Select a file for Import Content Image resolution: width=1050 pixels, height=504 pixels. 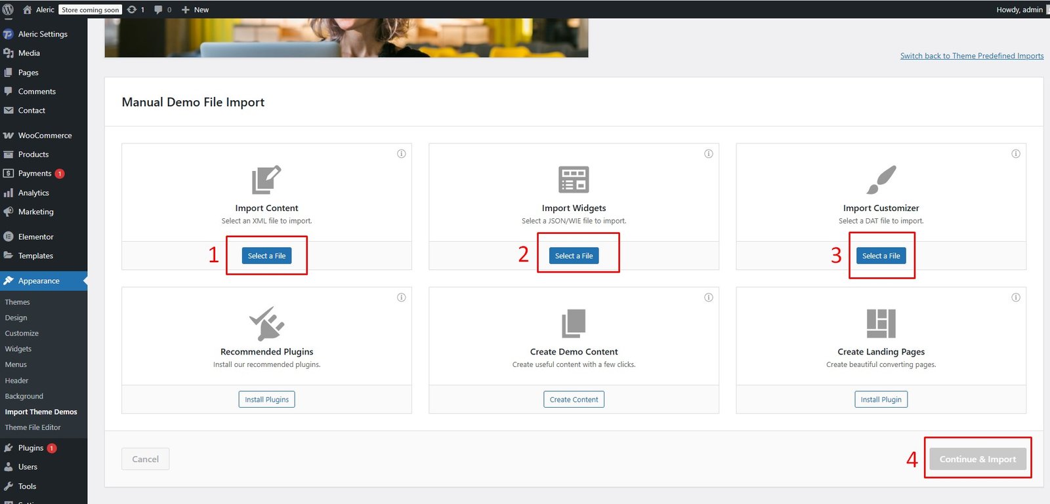click(266, 256)
